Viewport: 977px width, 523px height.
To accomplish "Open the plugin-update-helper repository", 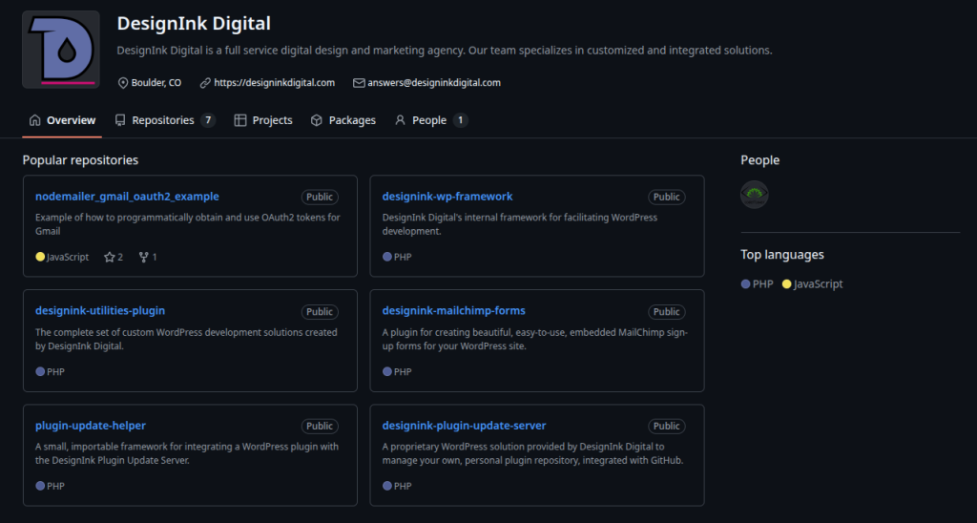I will [x=91, y=426].
